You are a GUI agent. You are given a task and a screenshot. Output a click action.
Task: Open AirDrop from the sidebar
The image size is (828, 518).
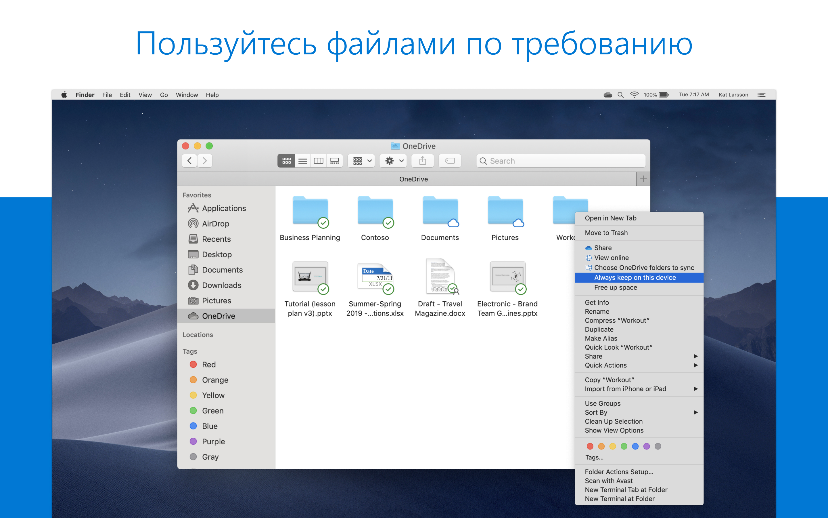(x=215, y=224)
